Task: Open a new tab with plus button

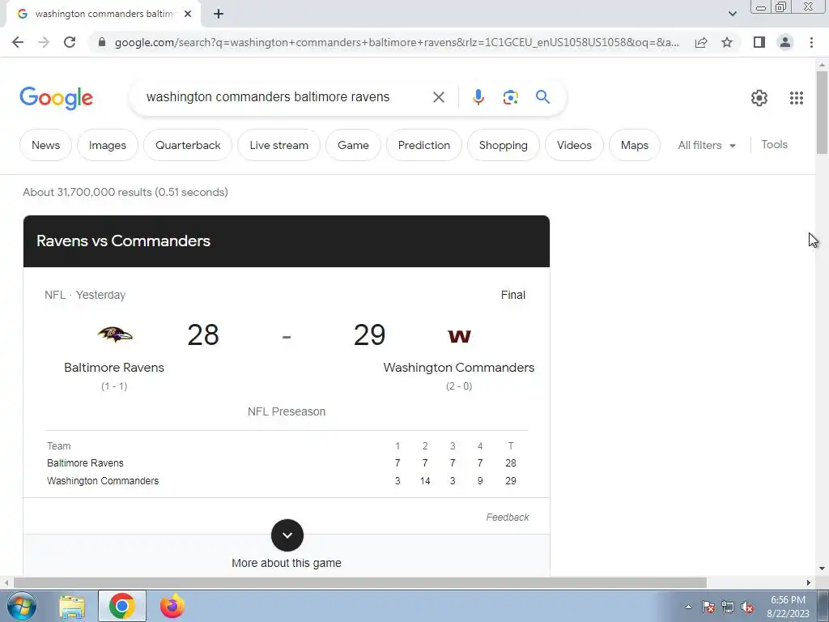Action: click(x=219, y=14)
